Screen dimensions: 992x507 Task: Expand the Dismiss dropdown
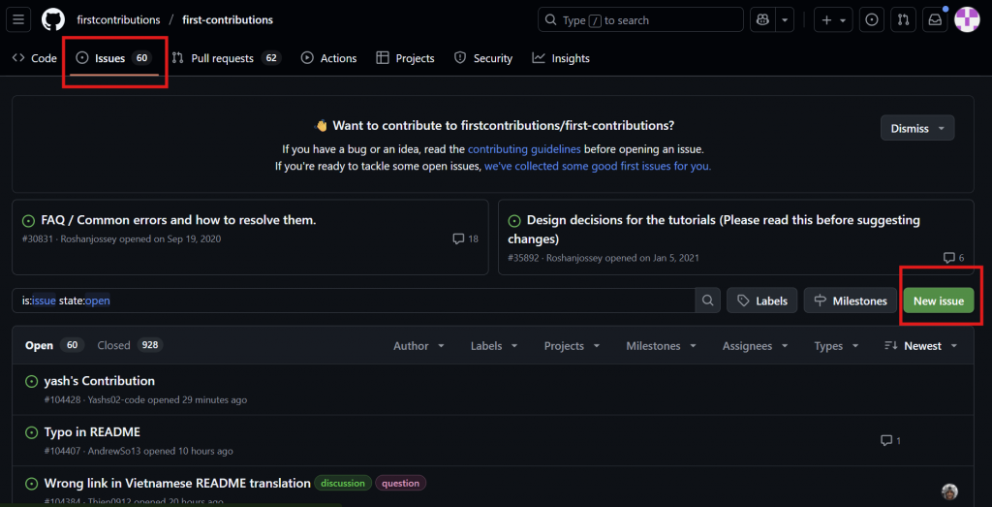coord(916,128)
